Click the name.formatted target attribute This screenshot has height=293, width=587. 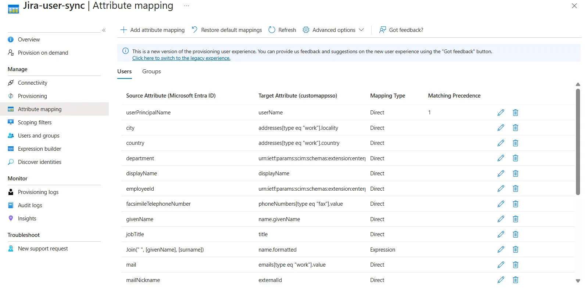click(278, 250)
